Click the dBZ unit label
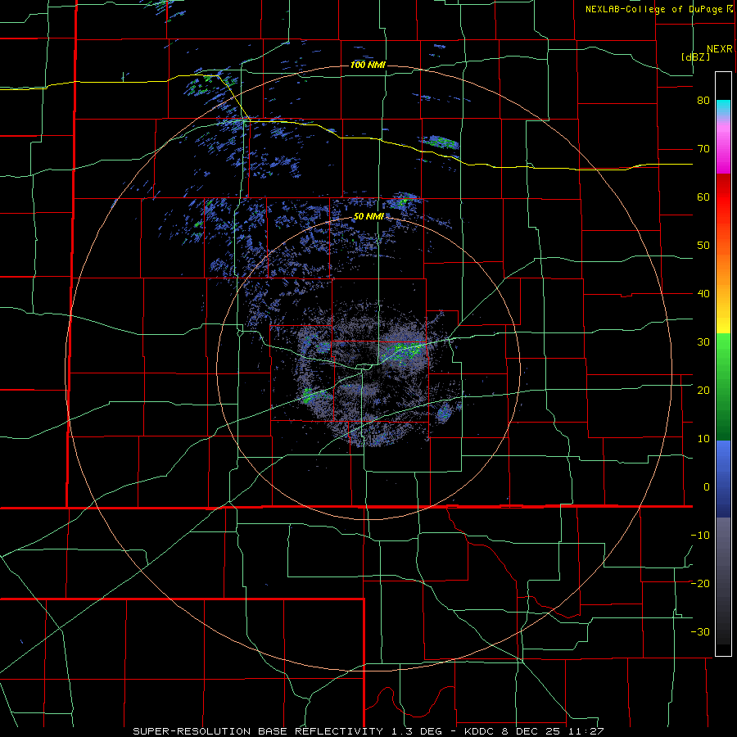 695,57
